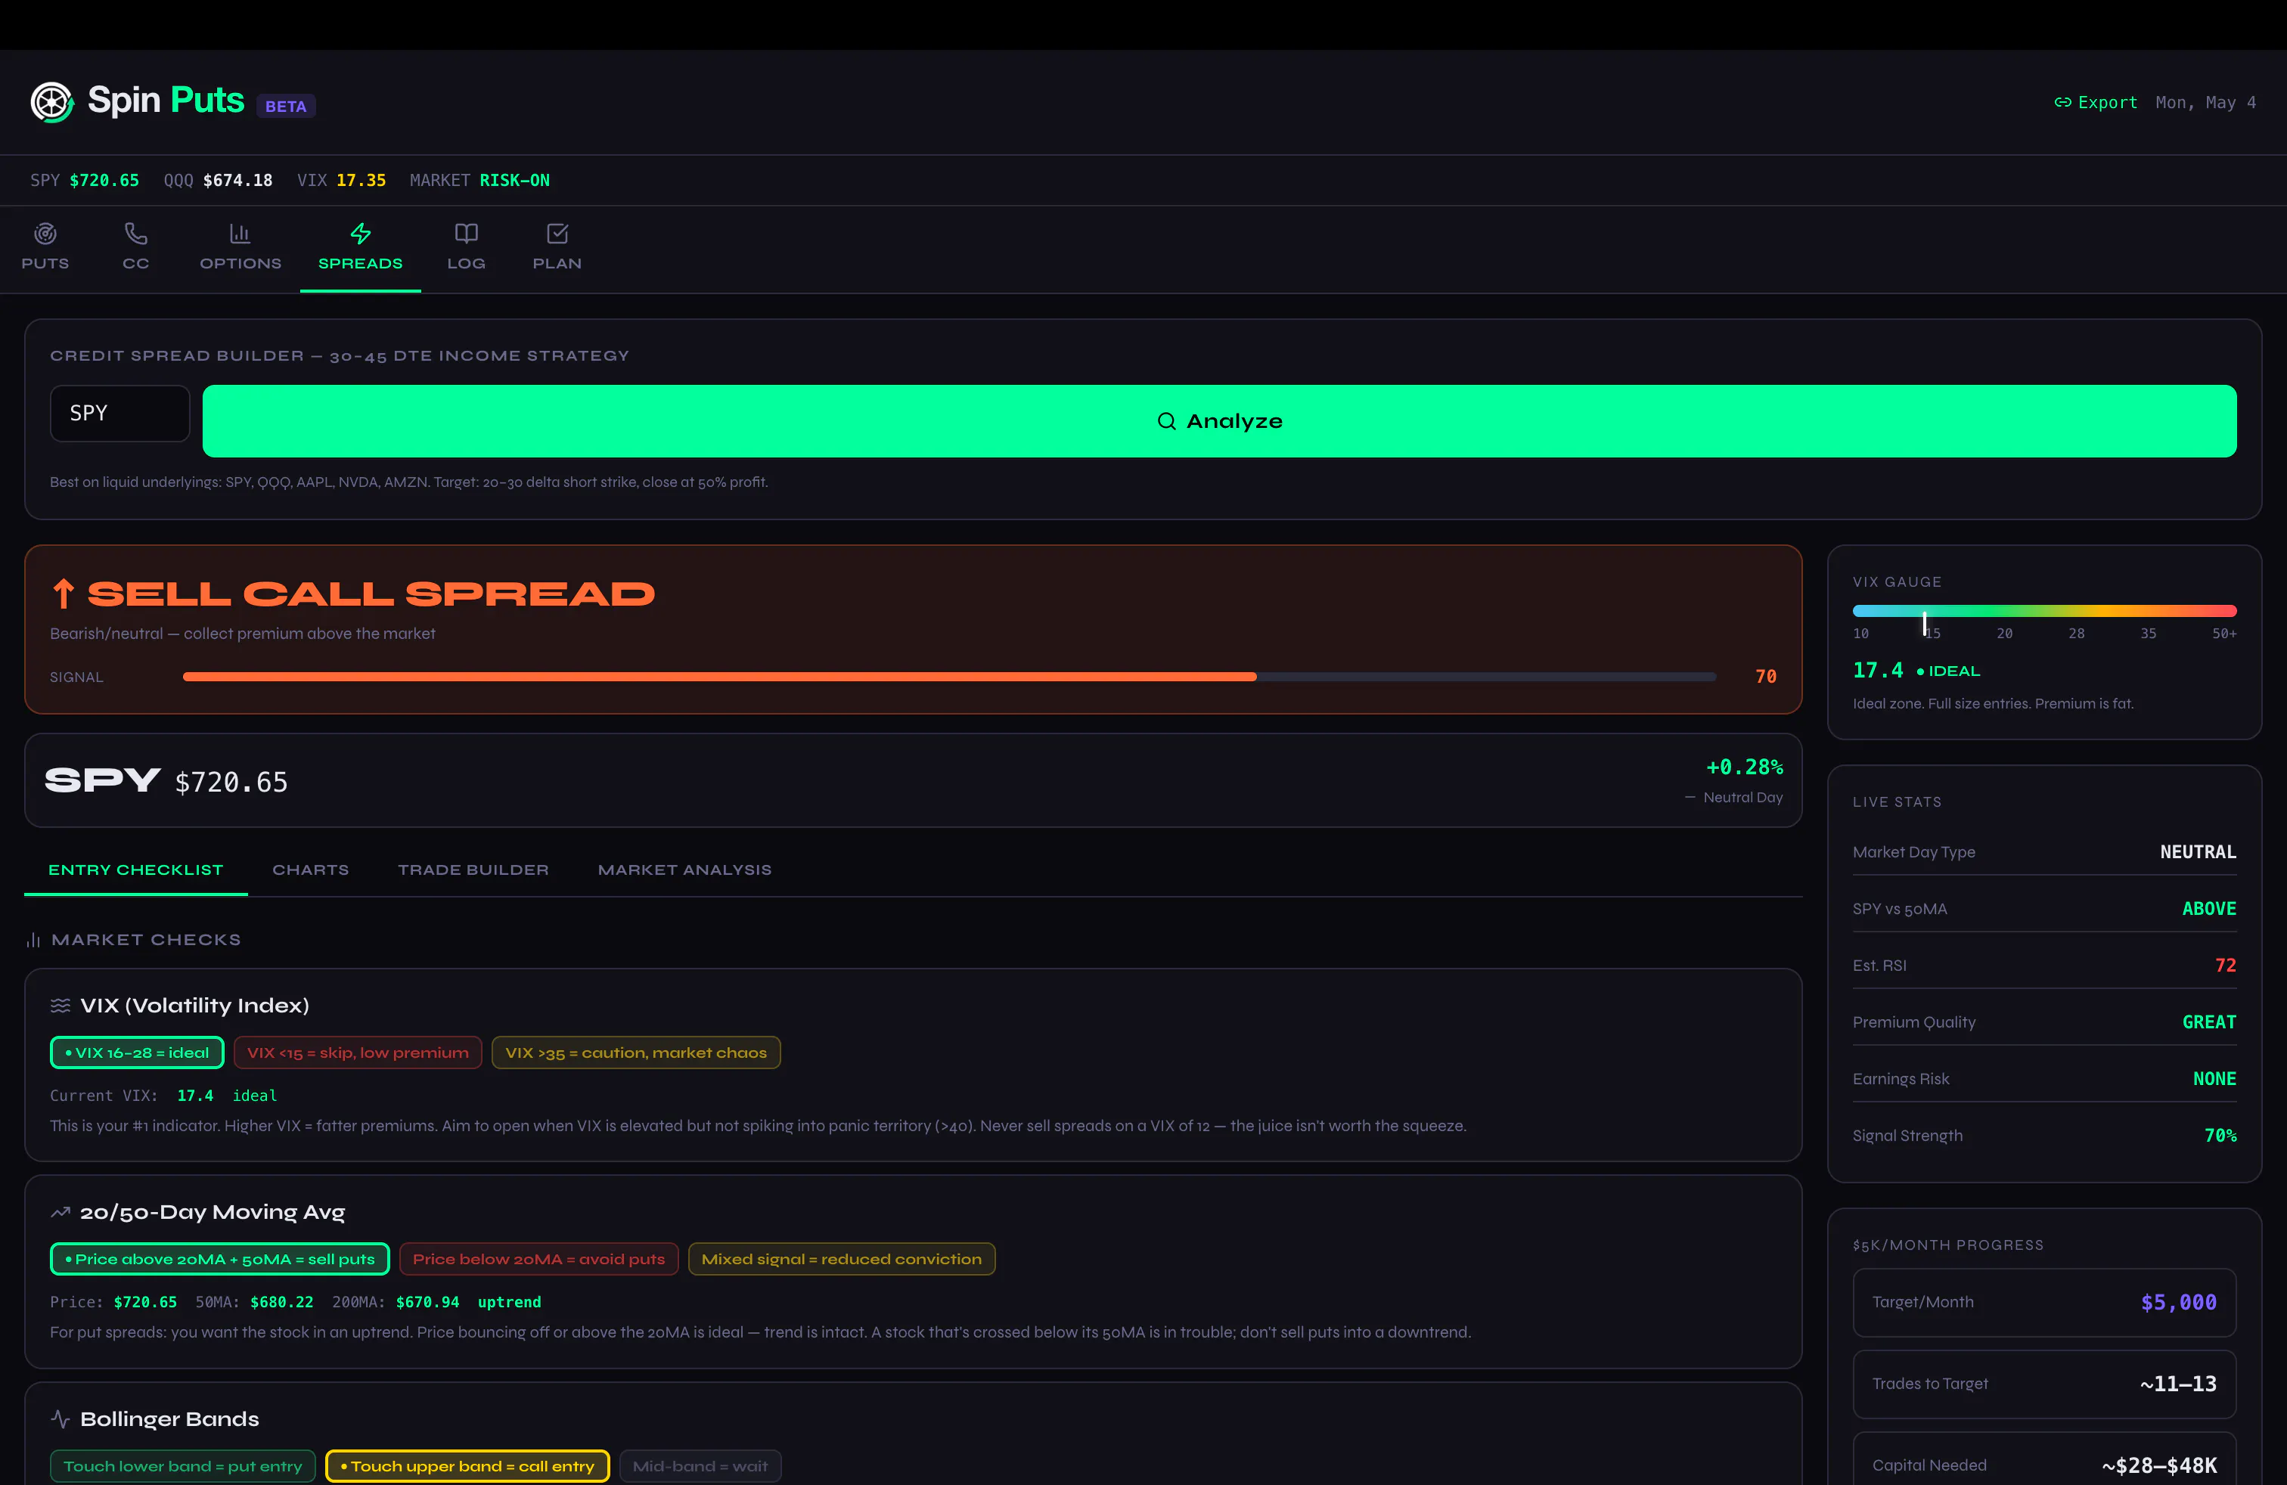2287x1485 pixels.
Task: Click the Market Day Type NEUTRAL row
Action: [2044, 852]
